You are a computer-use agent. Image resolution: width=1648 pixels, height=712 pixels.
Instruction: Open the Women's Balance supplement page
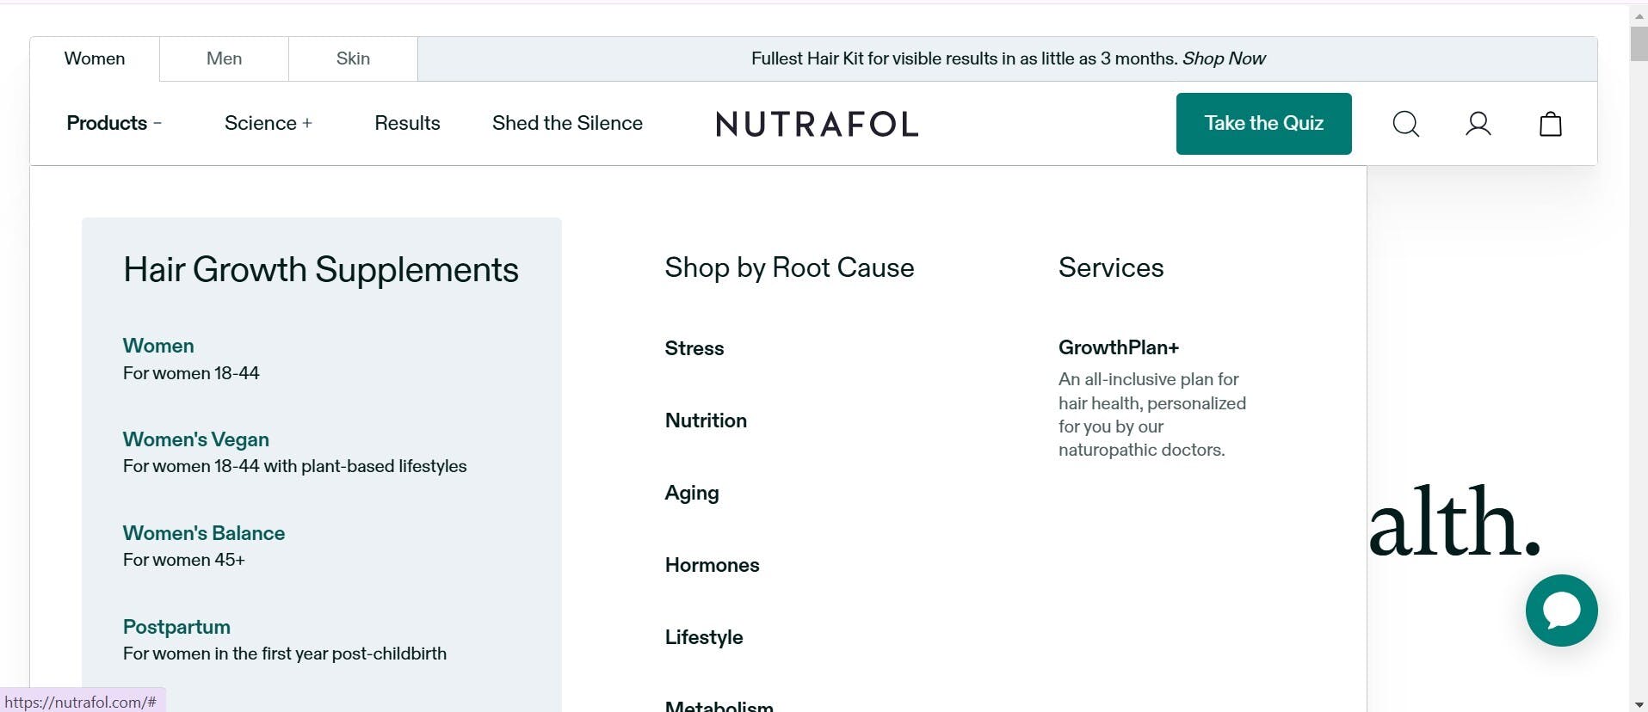pos(203,533)
